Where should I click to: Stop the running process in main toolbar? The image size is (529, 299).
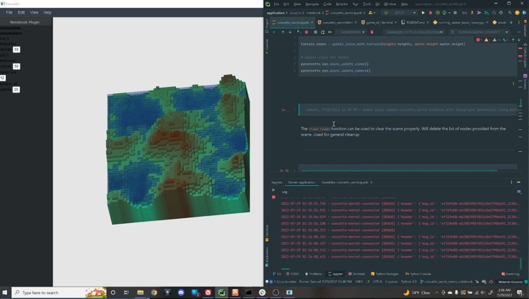[455, 13]
